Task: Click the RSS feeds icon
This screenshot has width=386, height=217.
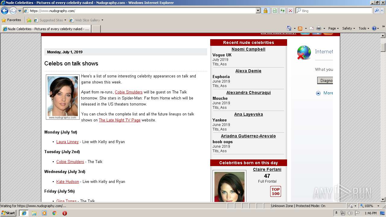Action: pyautogui.click(x=300, y=28)
